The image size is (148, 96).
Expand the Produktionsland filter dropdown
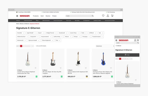[x=97, y=37]
